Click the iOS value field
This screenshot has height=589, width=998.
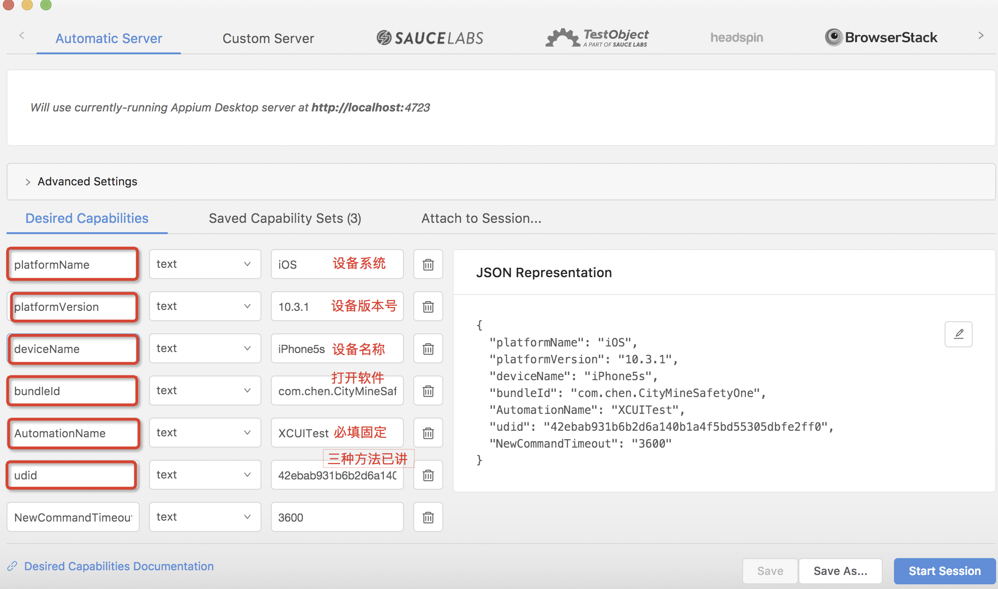click(x=337, y=265)
